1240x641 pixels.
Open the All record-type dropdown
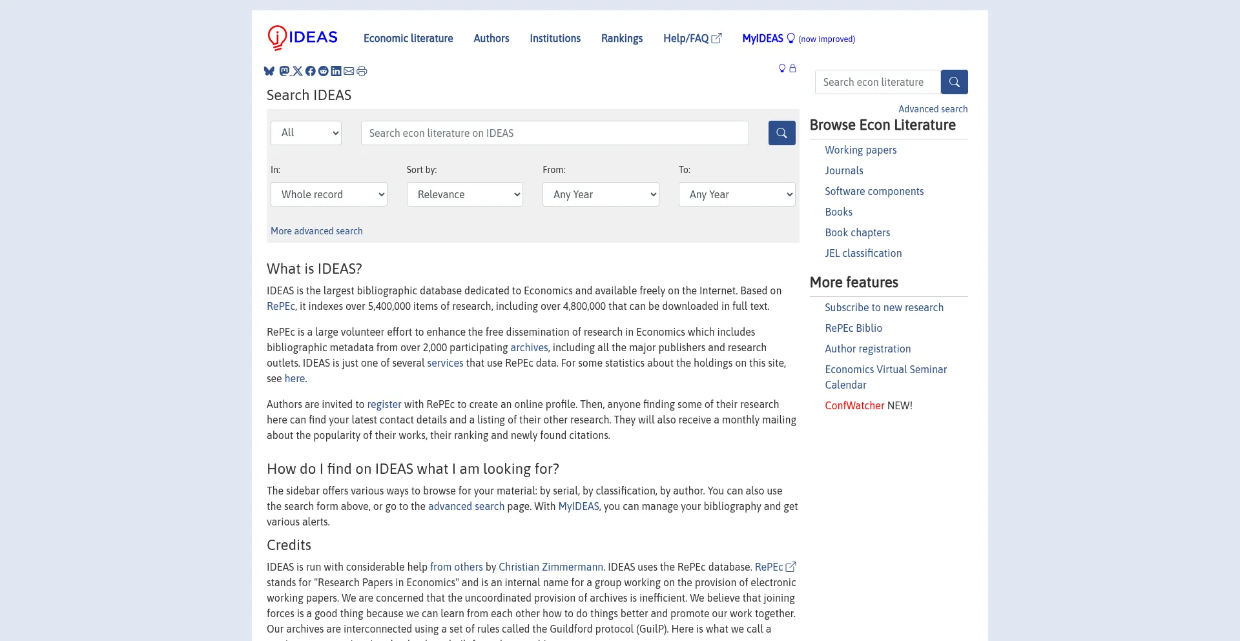click(x=306, y=133)
